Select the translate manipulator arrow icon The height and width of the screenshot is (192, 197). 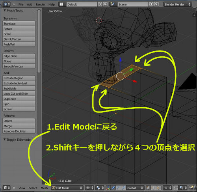pyautogui.click(x=113, y=188)
